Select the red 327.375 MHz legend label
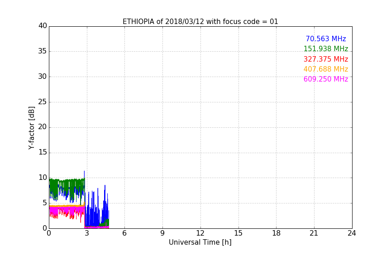 [x=326, y=59]
